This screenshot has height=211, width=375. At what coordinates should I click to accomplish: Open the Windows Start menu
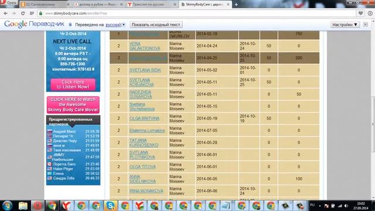coord(7,206)
